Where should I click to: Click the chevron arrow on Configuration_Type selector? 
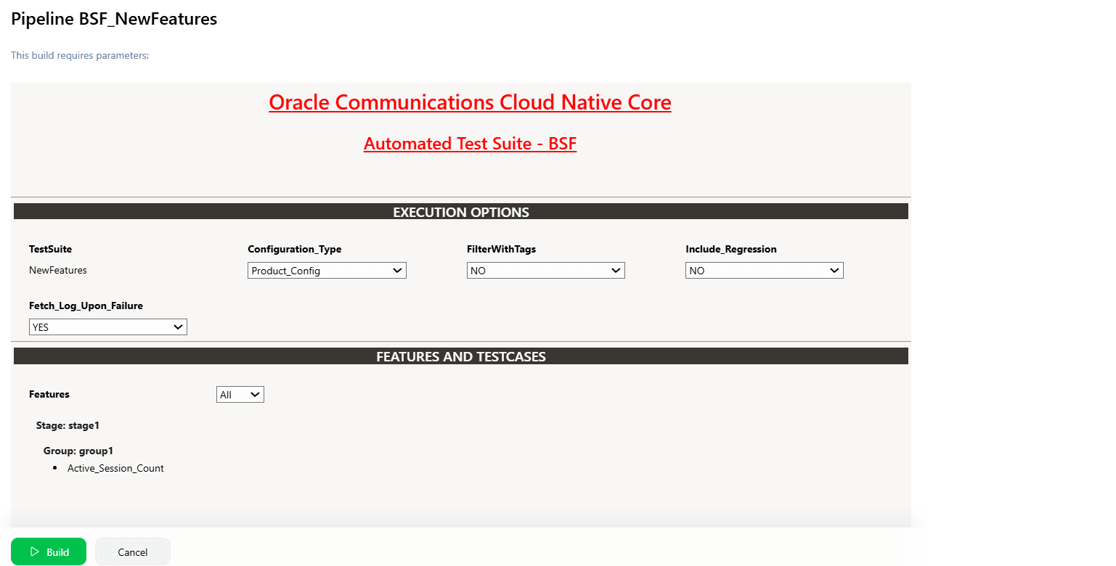[x=399, y=270]
